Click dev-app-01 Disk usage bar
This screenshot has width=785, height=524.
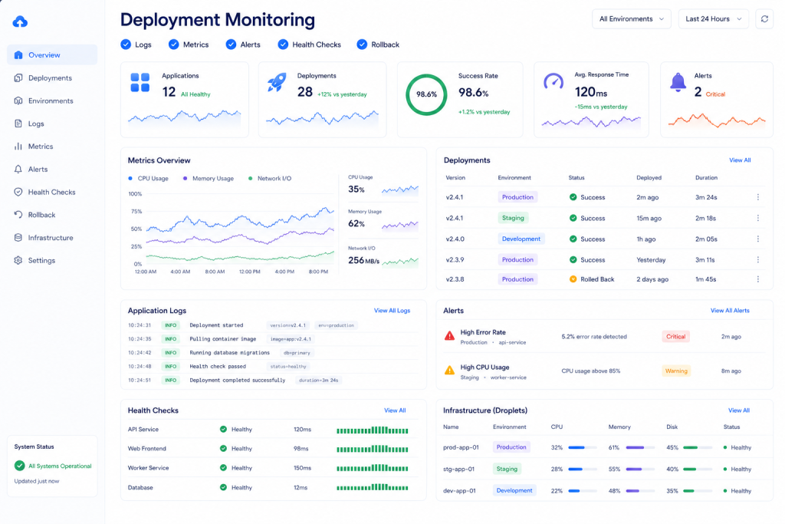click(x=698, y=491)
